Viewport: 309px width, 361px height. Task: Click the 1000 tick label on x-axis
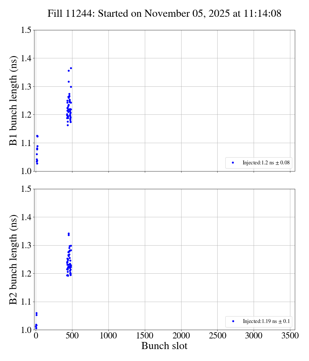pyautogui.click(x=108, y=336)
